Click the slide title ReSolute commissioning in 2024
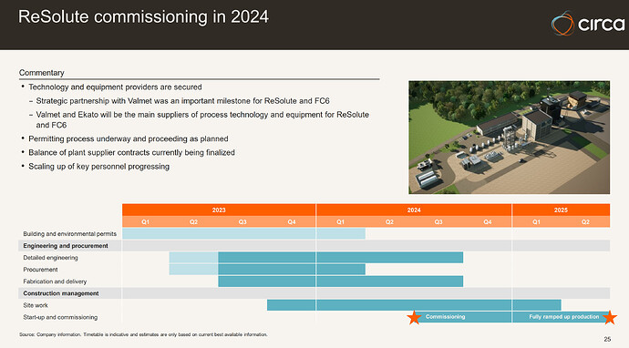 tap(143, 16)
